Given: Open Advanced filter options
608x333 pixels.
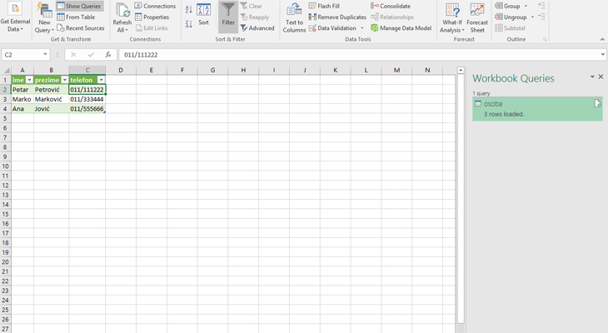Looking at the screenshot, I should coord(257,28).
